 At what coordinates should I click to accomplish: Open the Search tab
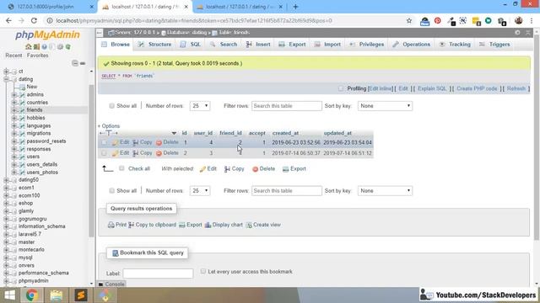pos(224,45)
